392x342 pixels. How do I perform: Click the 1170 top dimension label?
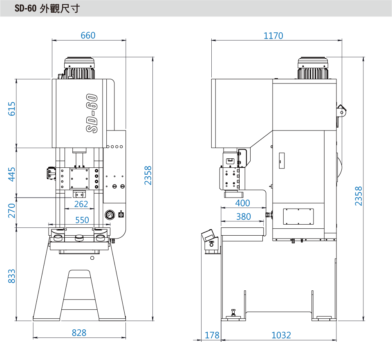[273, 36]
